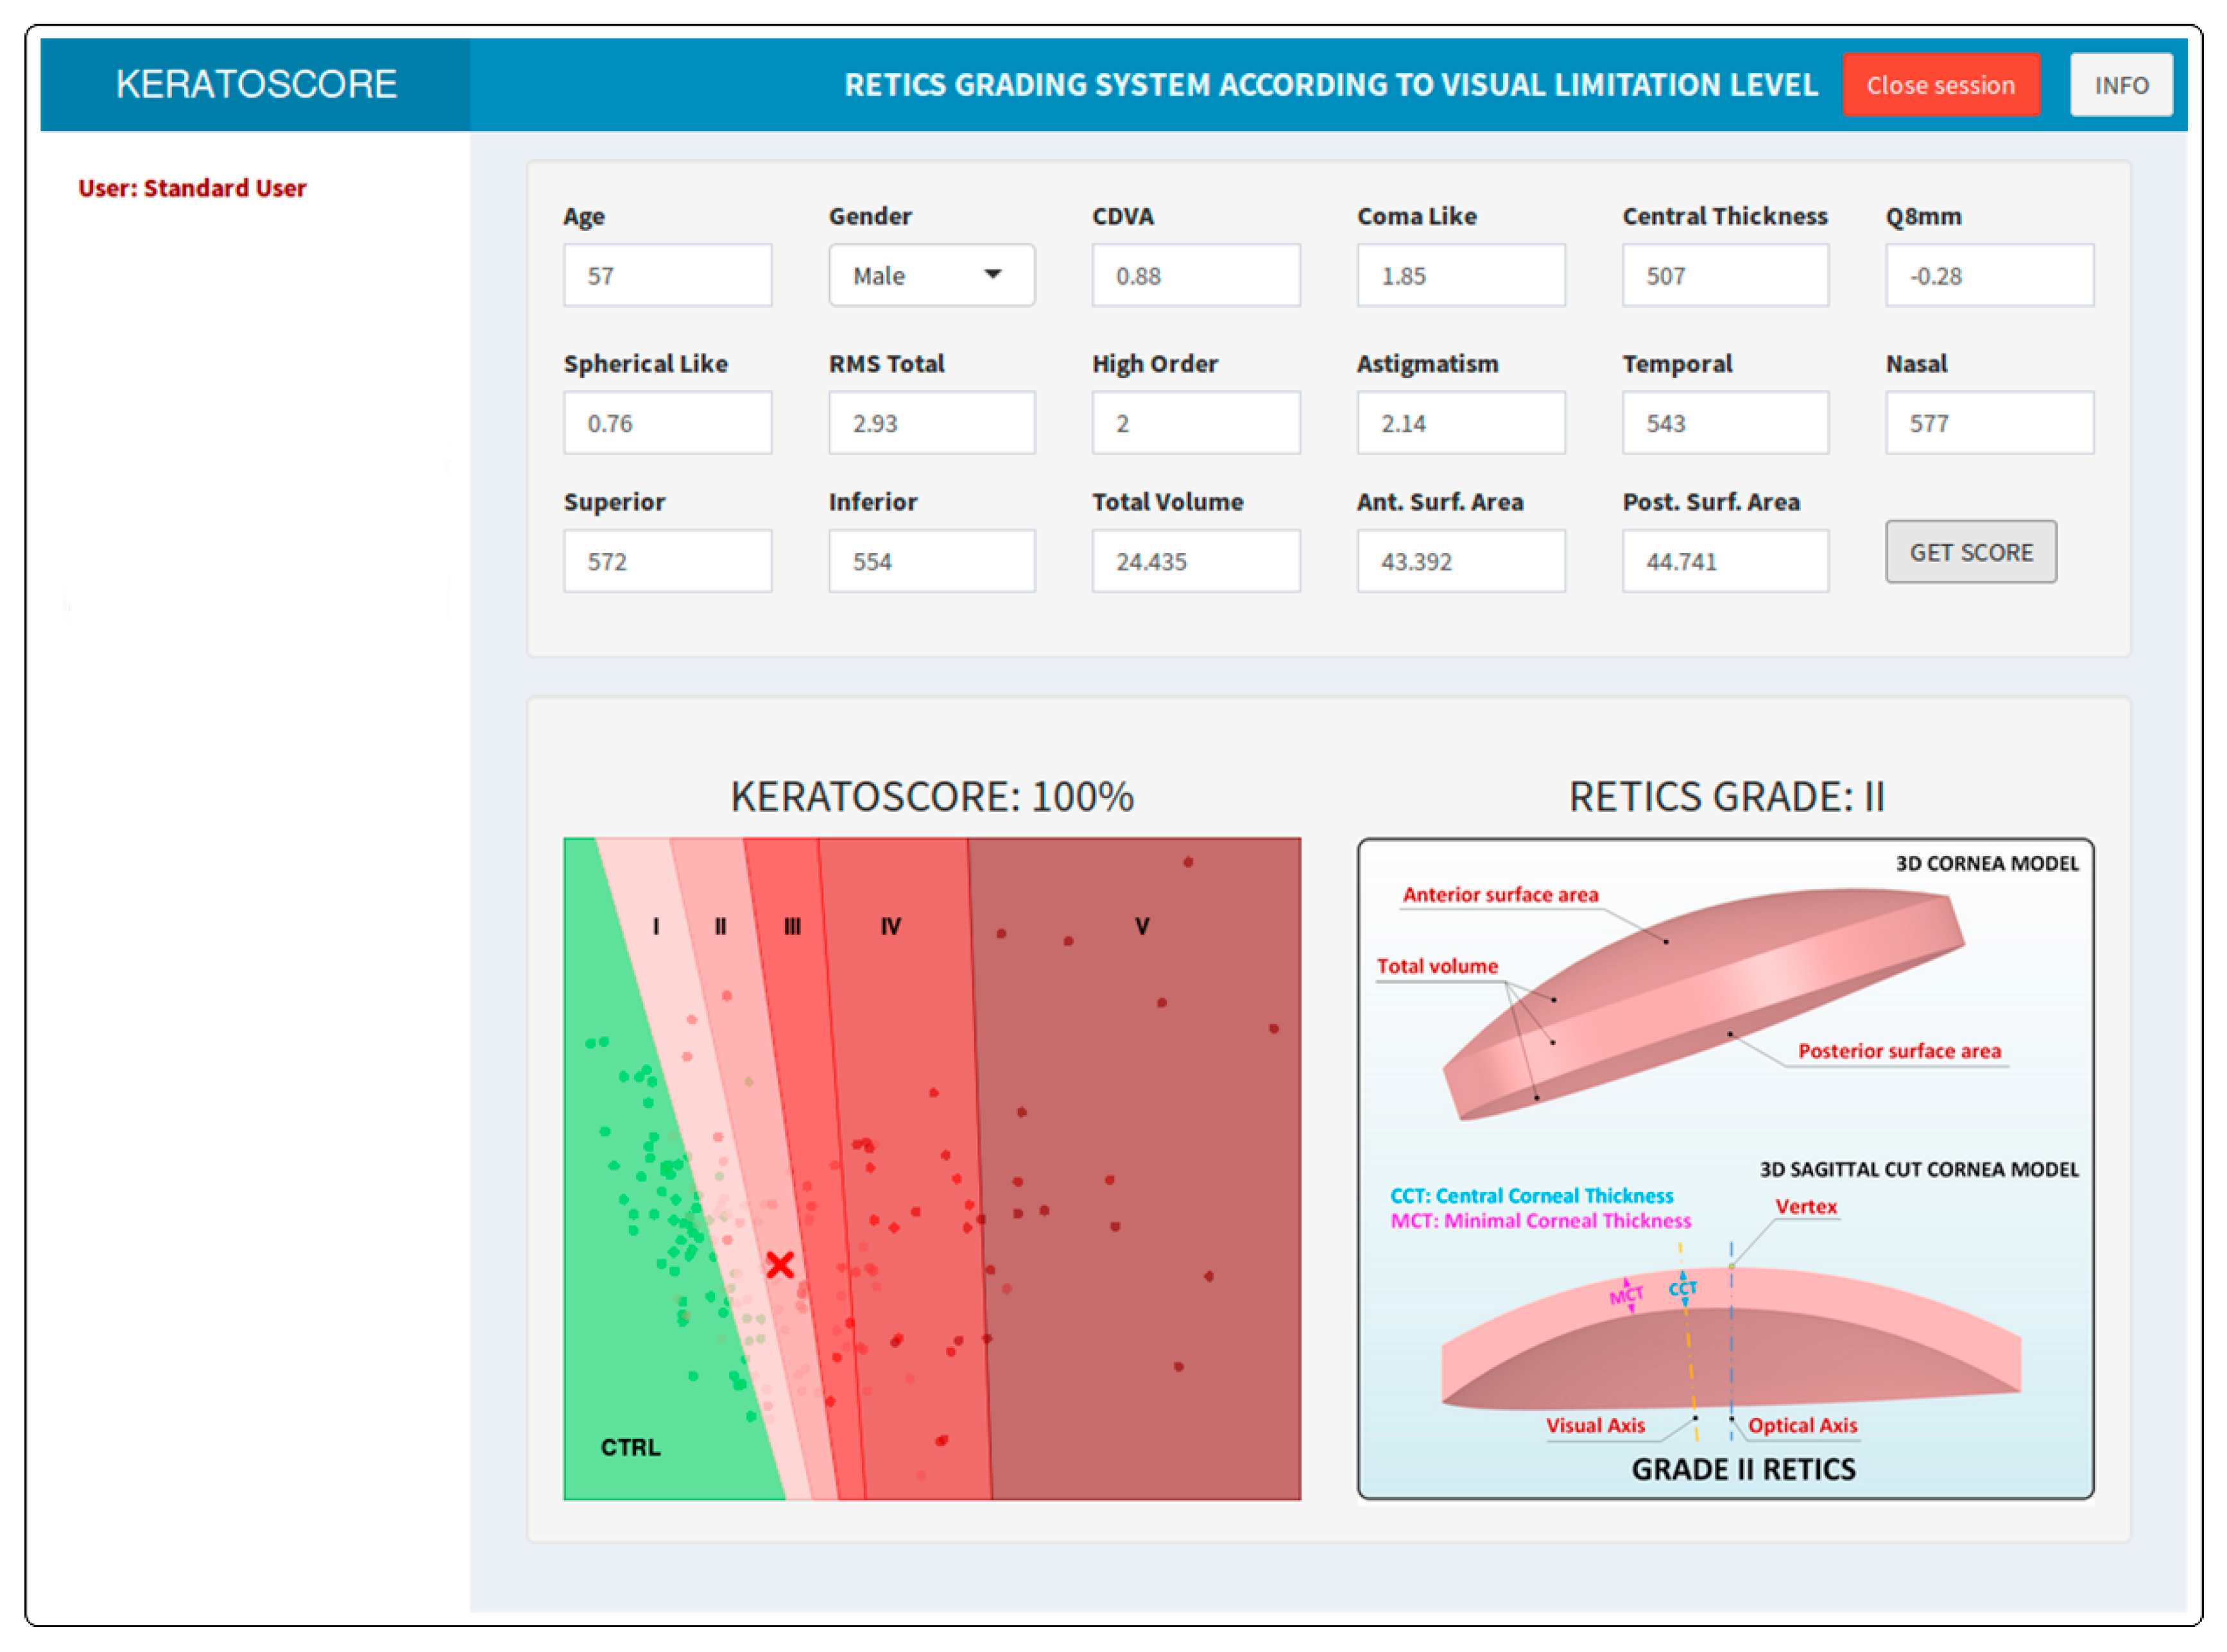
Task: Select the Q8mm input box
Action: 1989,275
